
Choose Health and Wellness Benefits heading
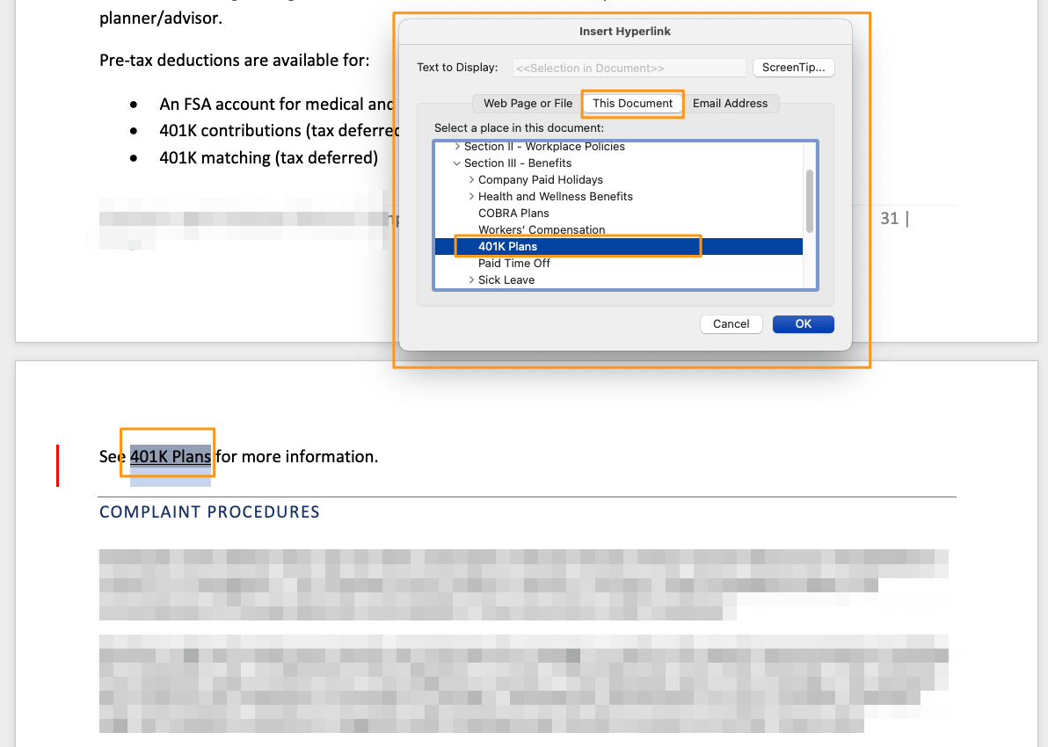556,197
